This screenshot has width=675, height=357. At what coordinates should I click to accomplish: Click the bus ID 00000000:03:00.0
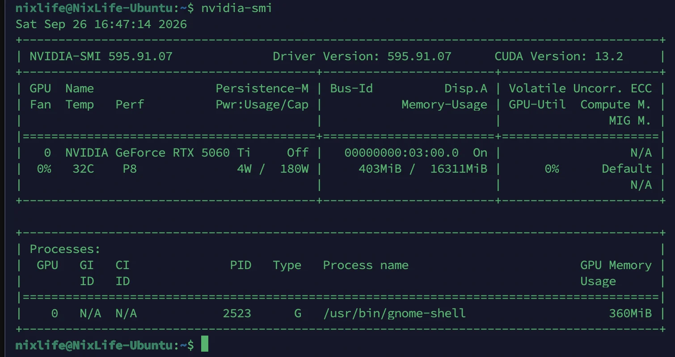[401, 153]
